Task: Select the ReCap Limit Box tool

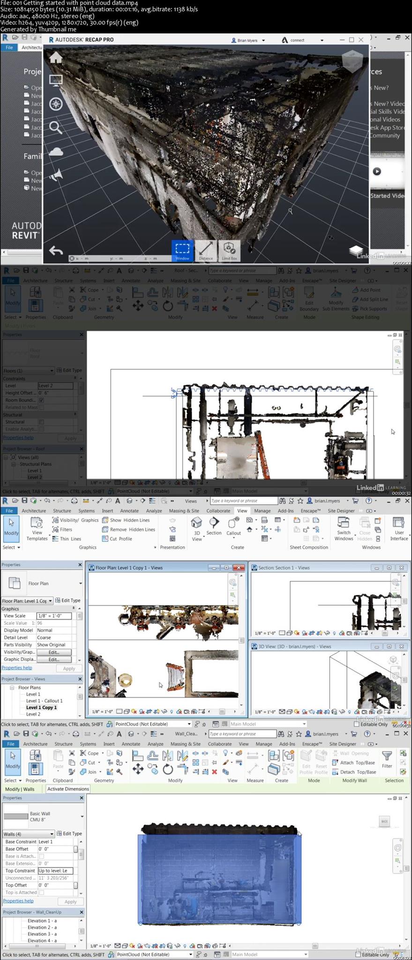Action: tap(229, 250)
